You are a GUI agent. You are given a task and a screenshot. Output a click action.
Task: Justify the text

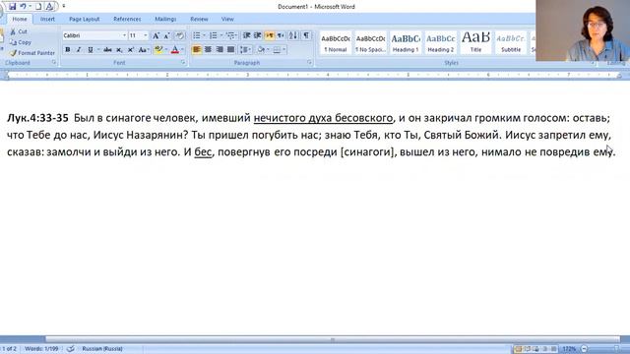tap(230, 50)
